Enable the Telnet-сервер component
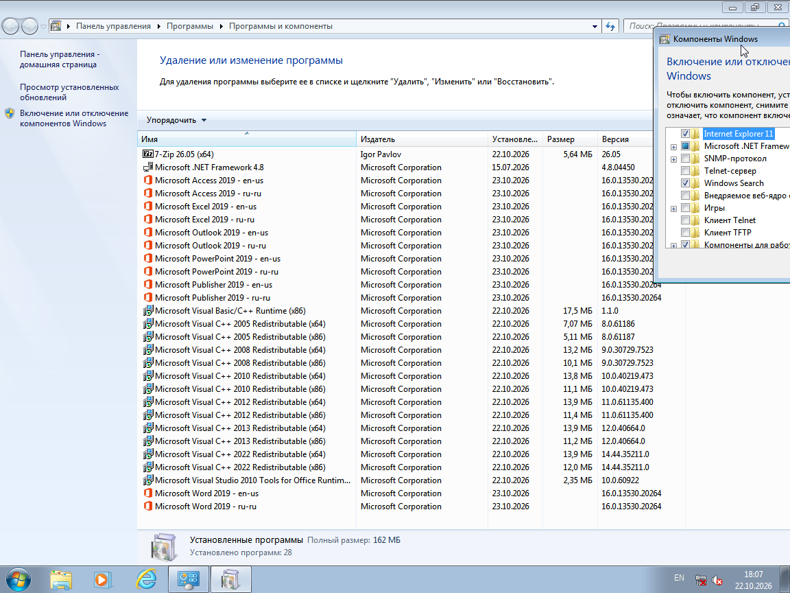 pos(685,171)
